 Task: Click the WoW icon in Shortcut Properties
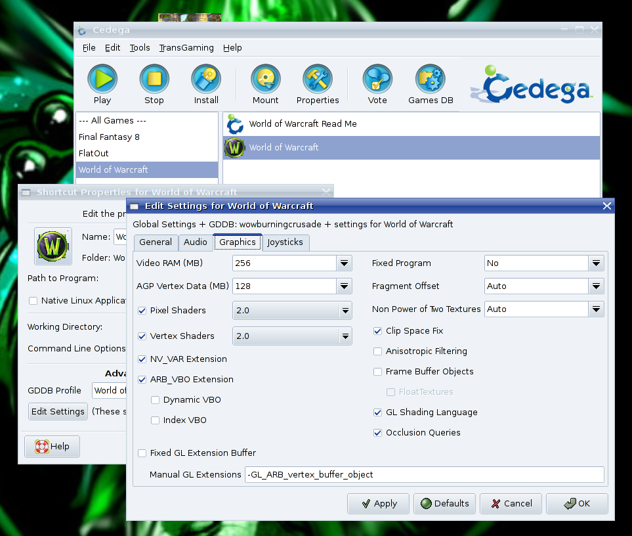click(x=53, y=246)
